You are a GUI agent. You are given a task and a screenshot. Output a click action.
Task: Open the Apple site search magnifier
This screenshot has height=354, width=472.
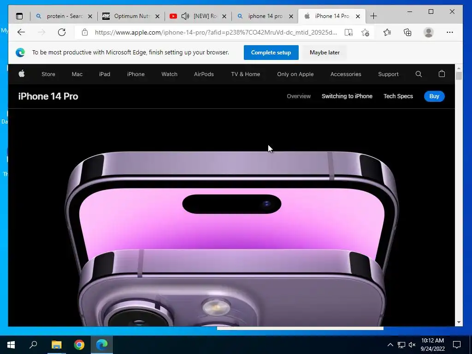(x=419, y=74)
